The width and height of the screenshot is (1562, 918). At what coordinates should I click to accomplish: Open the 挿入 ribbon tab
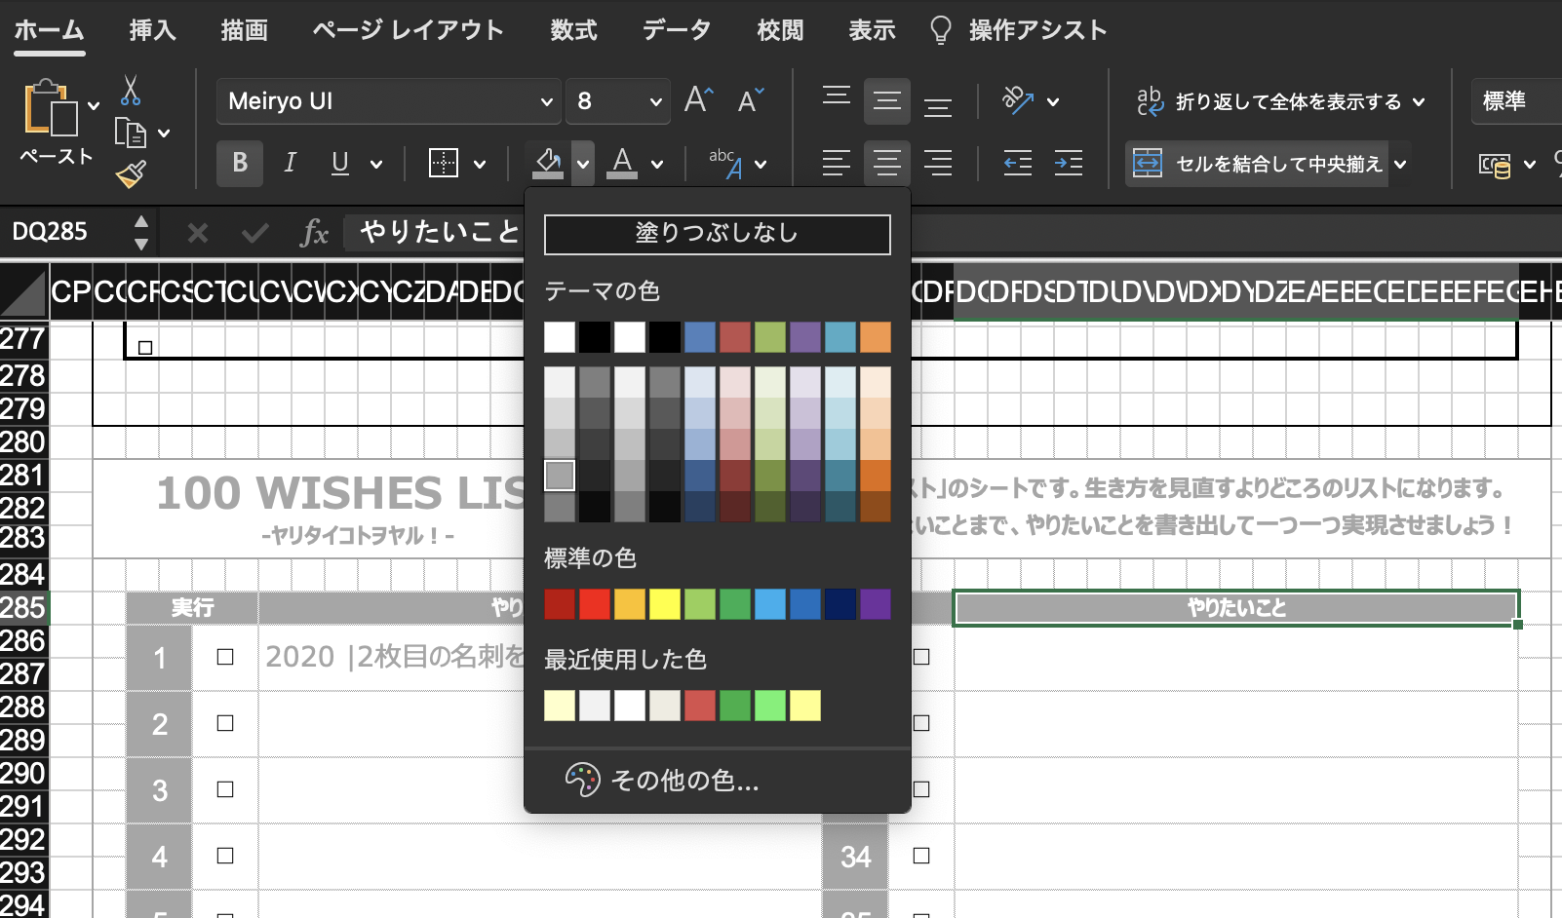[152, 30]
